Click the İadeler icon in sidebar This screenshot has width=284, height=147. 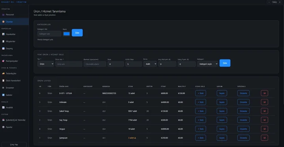click(3, 95)
